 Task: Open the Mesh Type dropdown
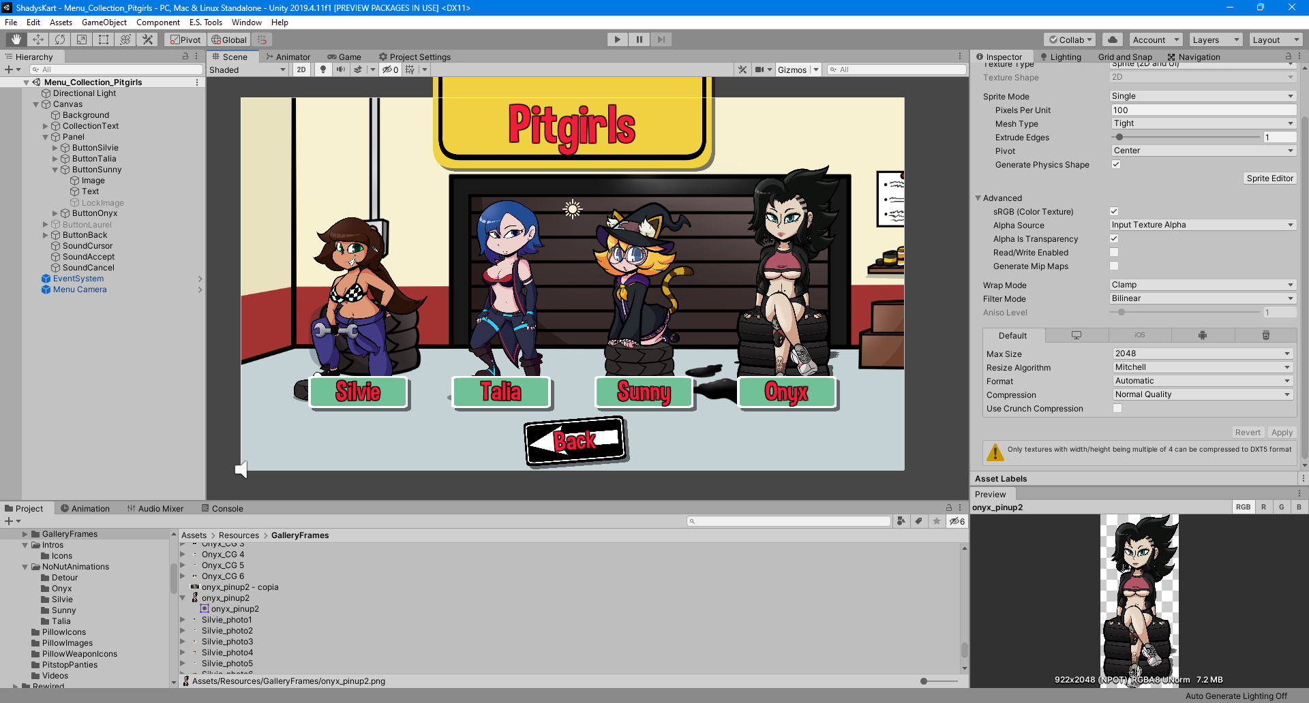(1203, 123)
